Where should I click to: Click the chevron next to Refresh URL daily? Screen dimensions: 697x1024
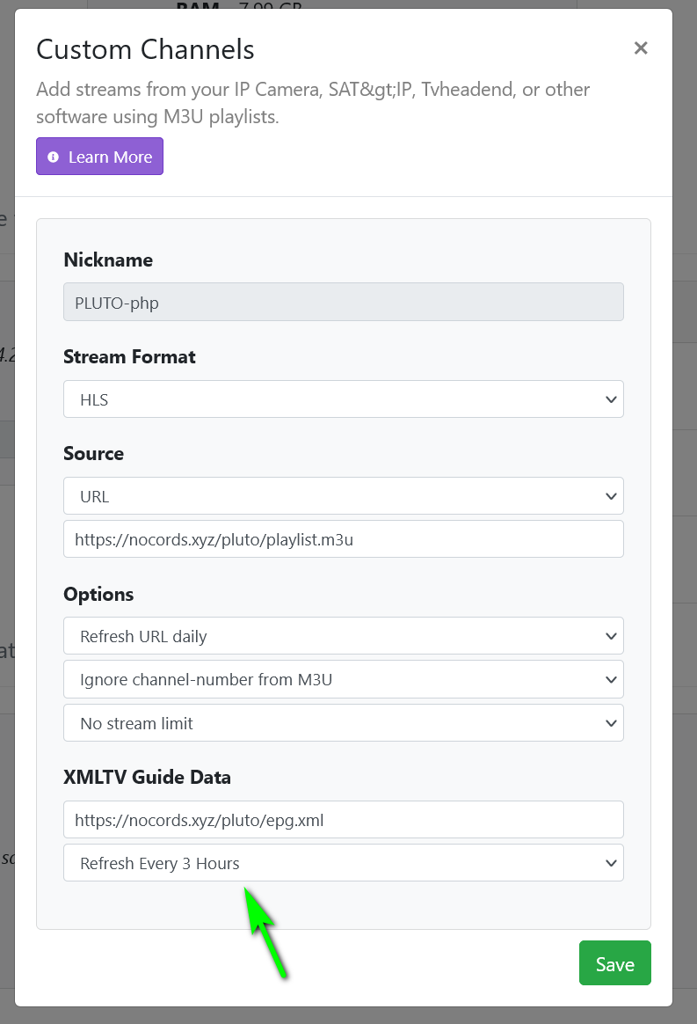611,635
